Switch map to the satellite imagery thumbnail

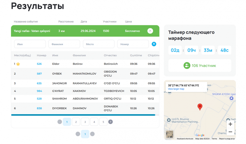tap(170, 134)
